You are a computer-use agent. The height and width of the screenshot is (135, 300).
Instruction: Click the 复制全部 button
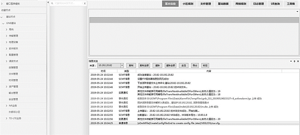click(x=144, y=65)
